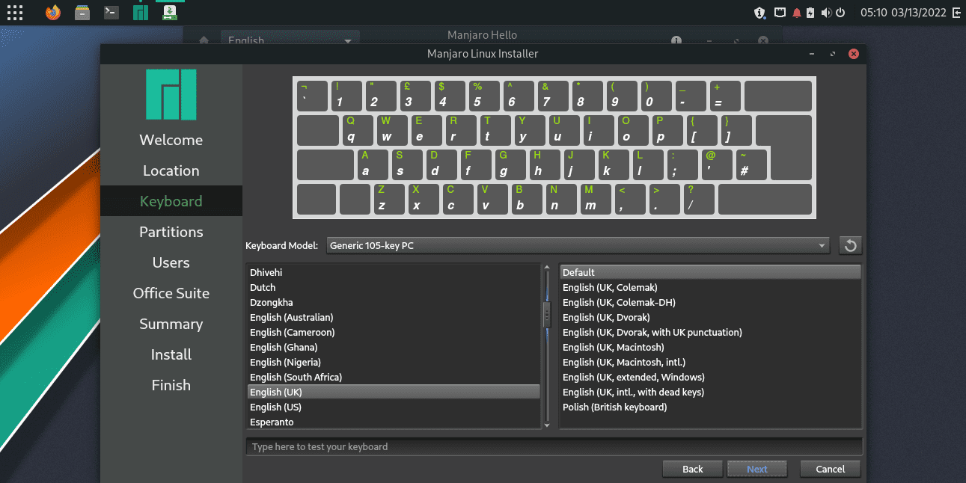Select English (Ghana) layout
The width and height of the screenshot is (966, 483).
click(x=394, y=347)
